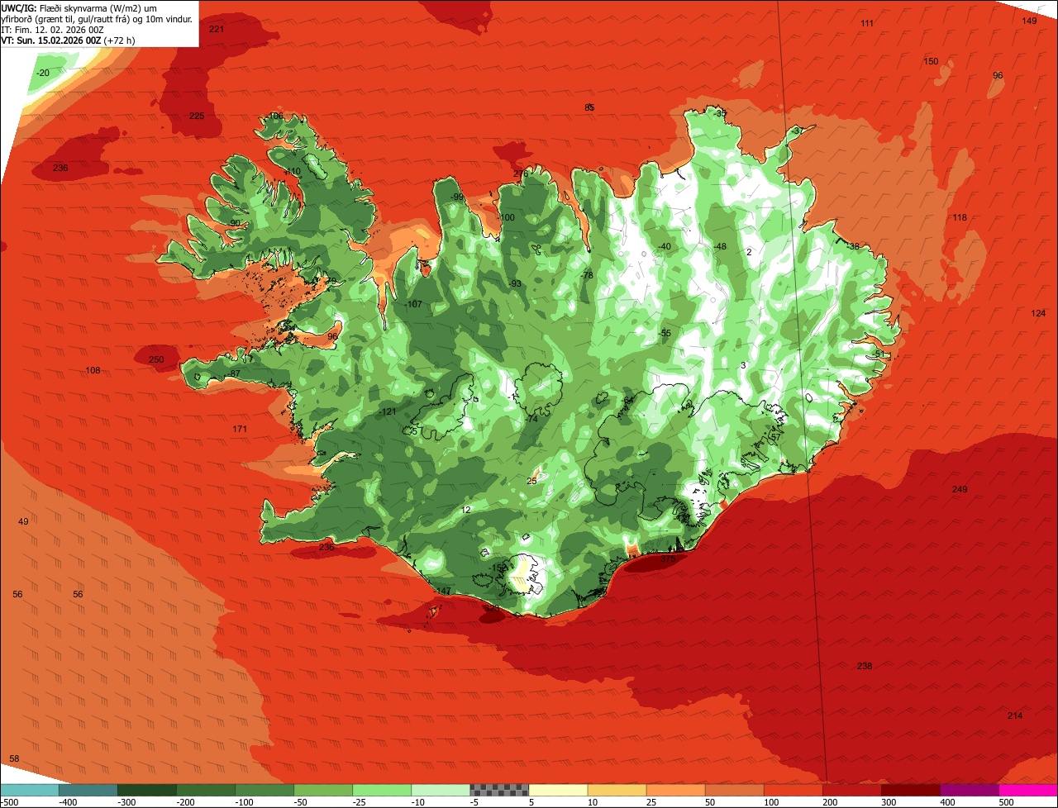Select the light green legend swatch between -25 and -10
1058x808 pixels.
382,790
